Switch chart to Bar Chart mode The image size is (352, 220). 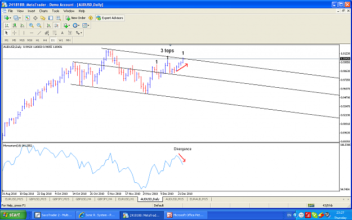pyautogui.click(x=7, y=25)
